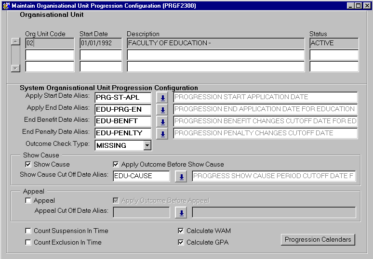373x259 pixels.
Task: Toggle Apply Outcome Before Show Cause
Action: 116,165
